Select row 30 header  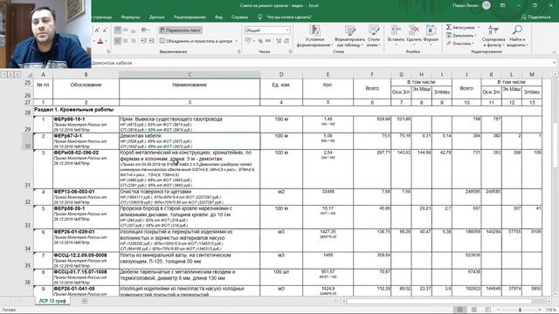27,140
